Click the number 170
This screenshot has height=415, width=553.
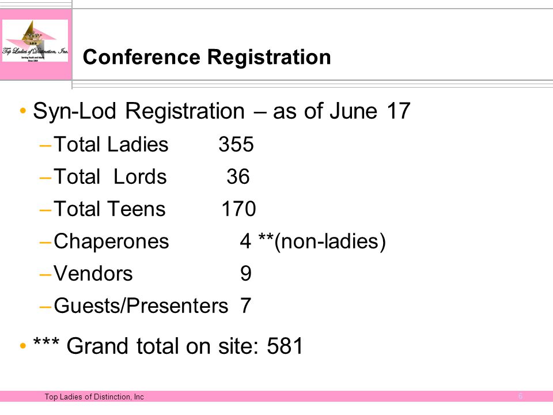pyautogui.click(x=238, y=209)
